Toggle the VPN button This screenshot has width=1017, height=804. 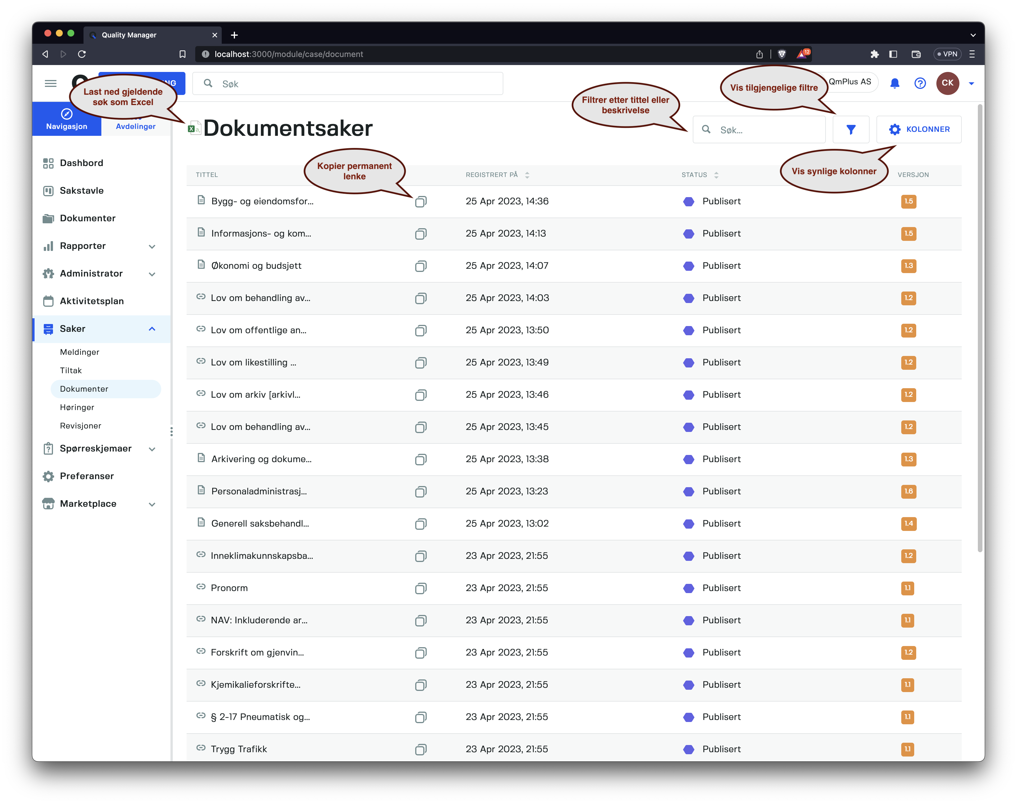[947, 54]
